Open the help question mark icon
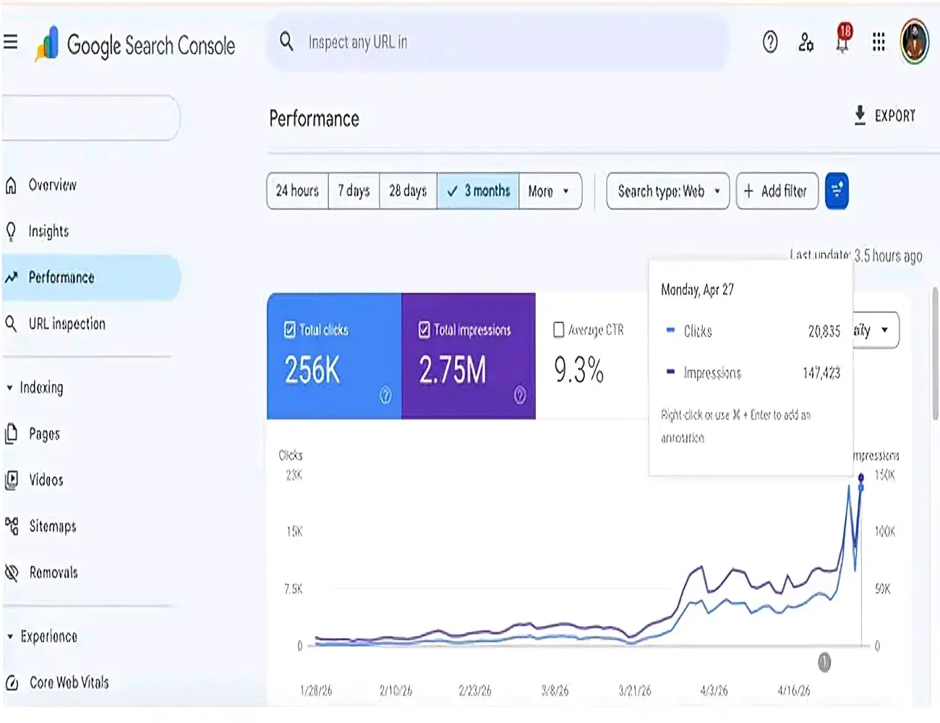Screen dimensions: 940x723 (x=770, y=43)
